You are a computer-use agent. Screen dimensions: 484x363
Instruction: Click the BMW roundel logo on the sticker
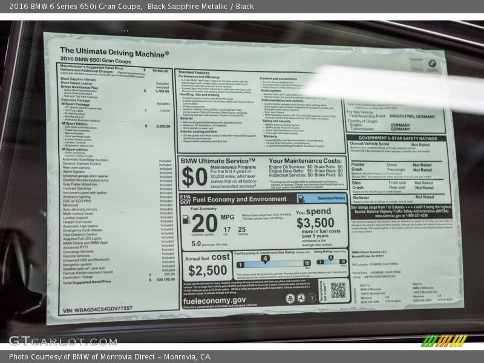point(432,64)
